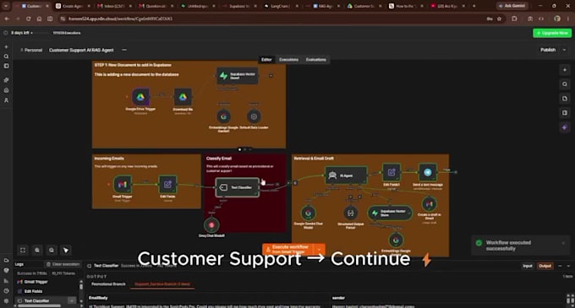This screenshot has width=575, height=308.
Task: Open the add node plus button on canvas right edge
Action: 565,69
